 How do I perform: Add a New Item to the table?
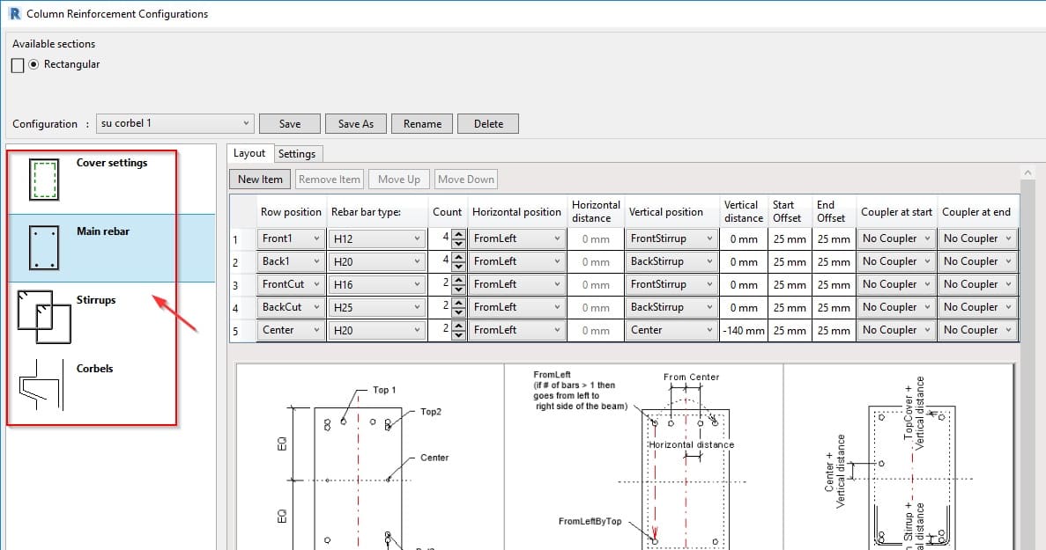tap(260, 180)
